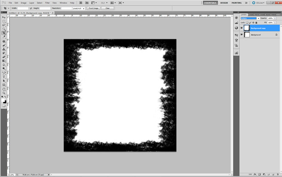282x177 pixels.
Task: Select the Horizontal Type tool
Action: (4, 77)
